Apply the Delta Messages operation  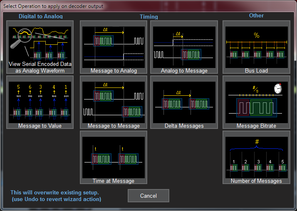tap(184, 102)
